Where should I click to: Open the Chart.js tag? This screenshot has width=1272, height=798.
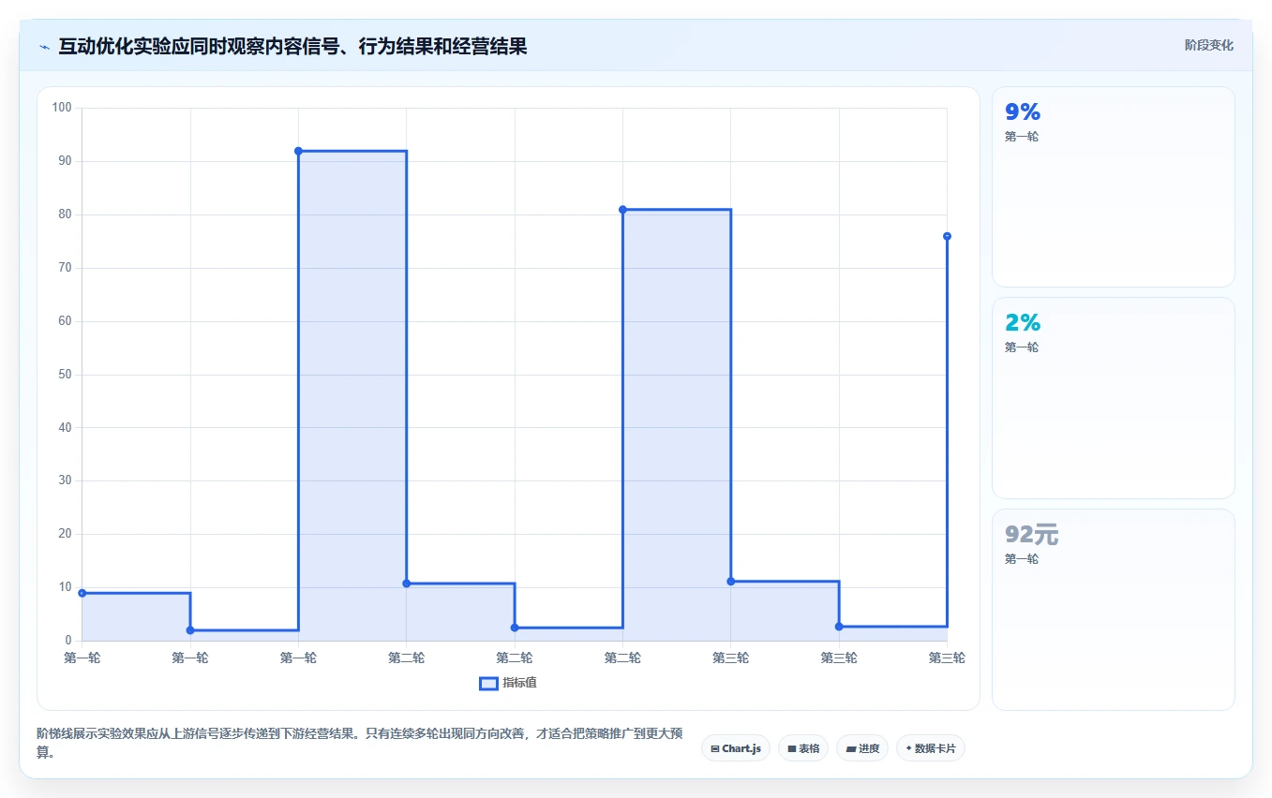736,748
